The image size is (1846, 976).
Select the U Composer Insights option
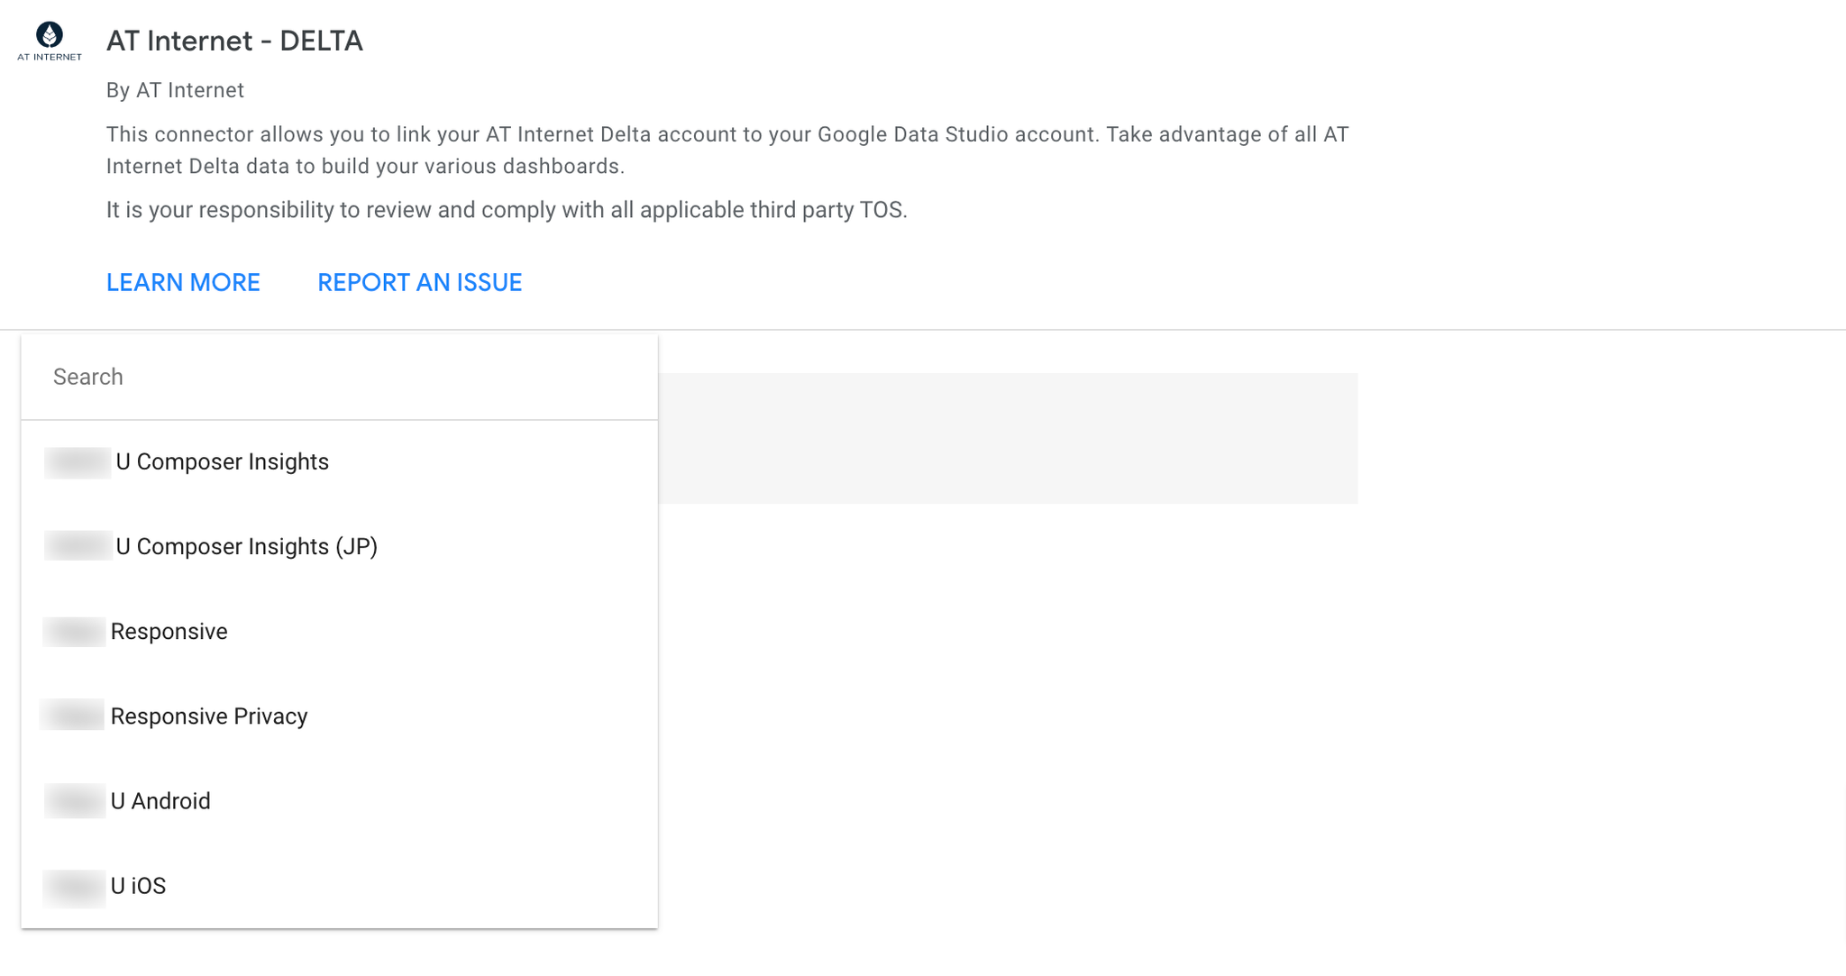(x=340, y=462)
